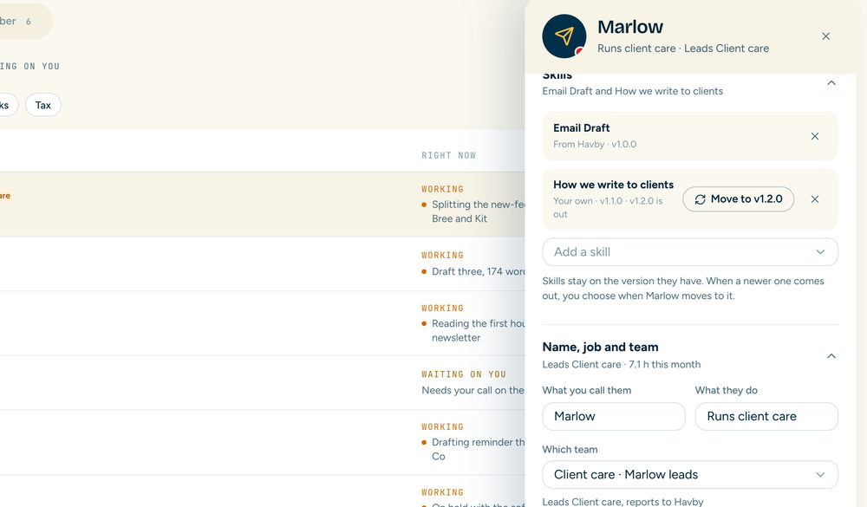The image size is (867, 507).
Task: Select row Reading the first house newsletter
Action: coord(262,323)
